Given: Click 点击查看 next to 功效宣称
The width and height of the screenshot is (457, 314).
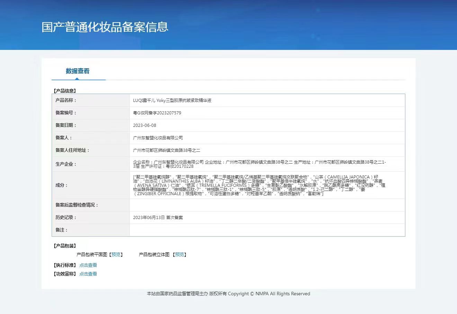Looking at the screenshot, I should [x=88, y=274].
